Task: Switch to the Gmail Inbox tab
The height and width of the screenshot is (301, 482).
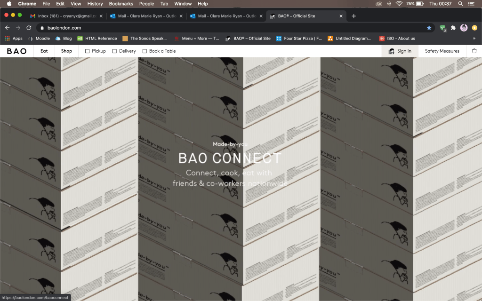Action: click(x=66, y=16)
